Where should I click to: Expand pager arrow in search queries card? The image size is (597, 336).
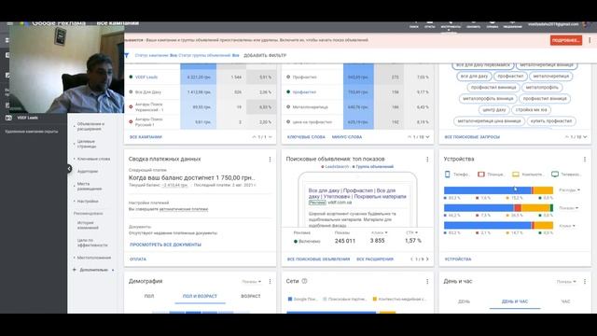pyautogui.click(x=585, y=137)
